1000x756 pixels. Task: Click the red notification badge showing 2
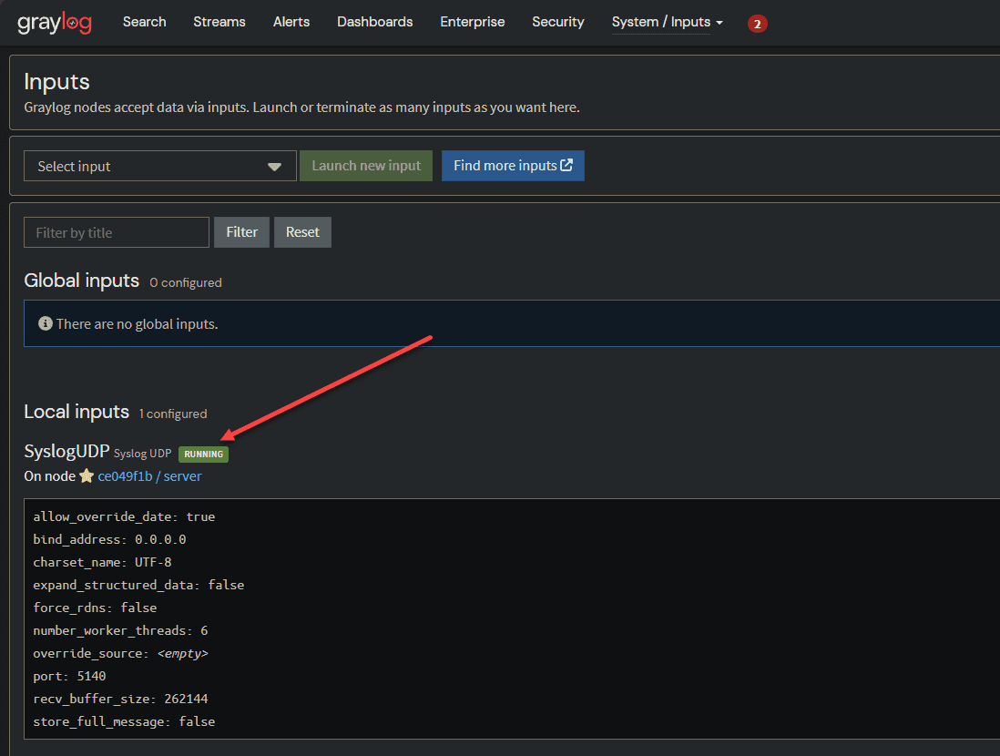757,24
